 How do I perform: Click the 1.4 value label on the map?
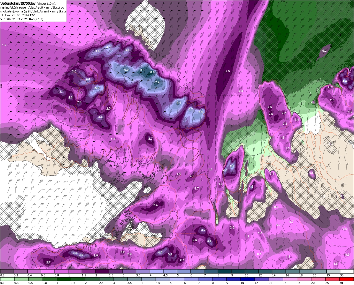210,169
